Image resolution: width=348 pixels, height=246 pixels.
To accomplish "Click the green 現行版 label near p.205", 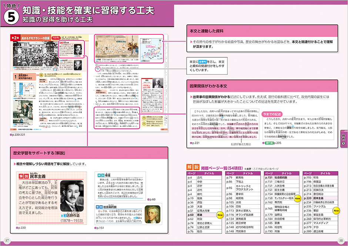I will click(x=269, y=143).
